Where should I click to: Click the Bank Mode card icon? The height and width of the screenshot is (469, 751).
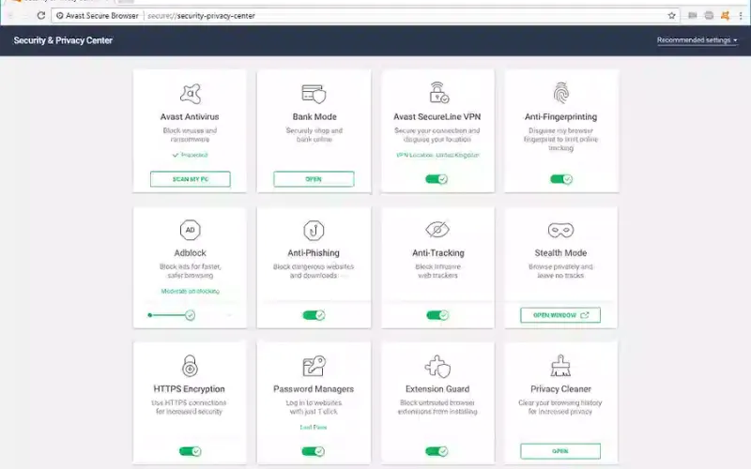click(314, 94)
